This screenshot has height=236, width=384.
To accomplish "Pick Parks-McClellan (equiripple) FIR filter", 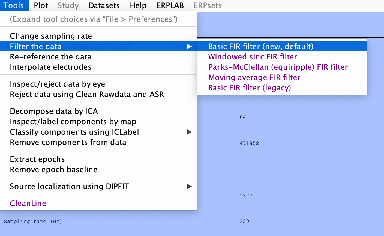I will pyautogui.click(x=278, y=67).
